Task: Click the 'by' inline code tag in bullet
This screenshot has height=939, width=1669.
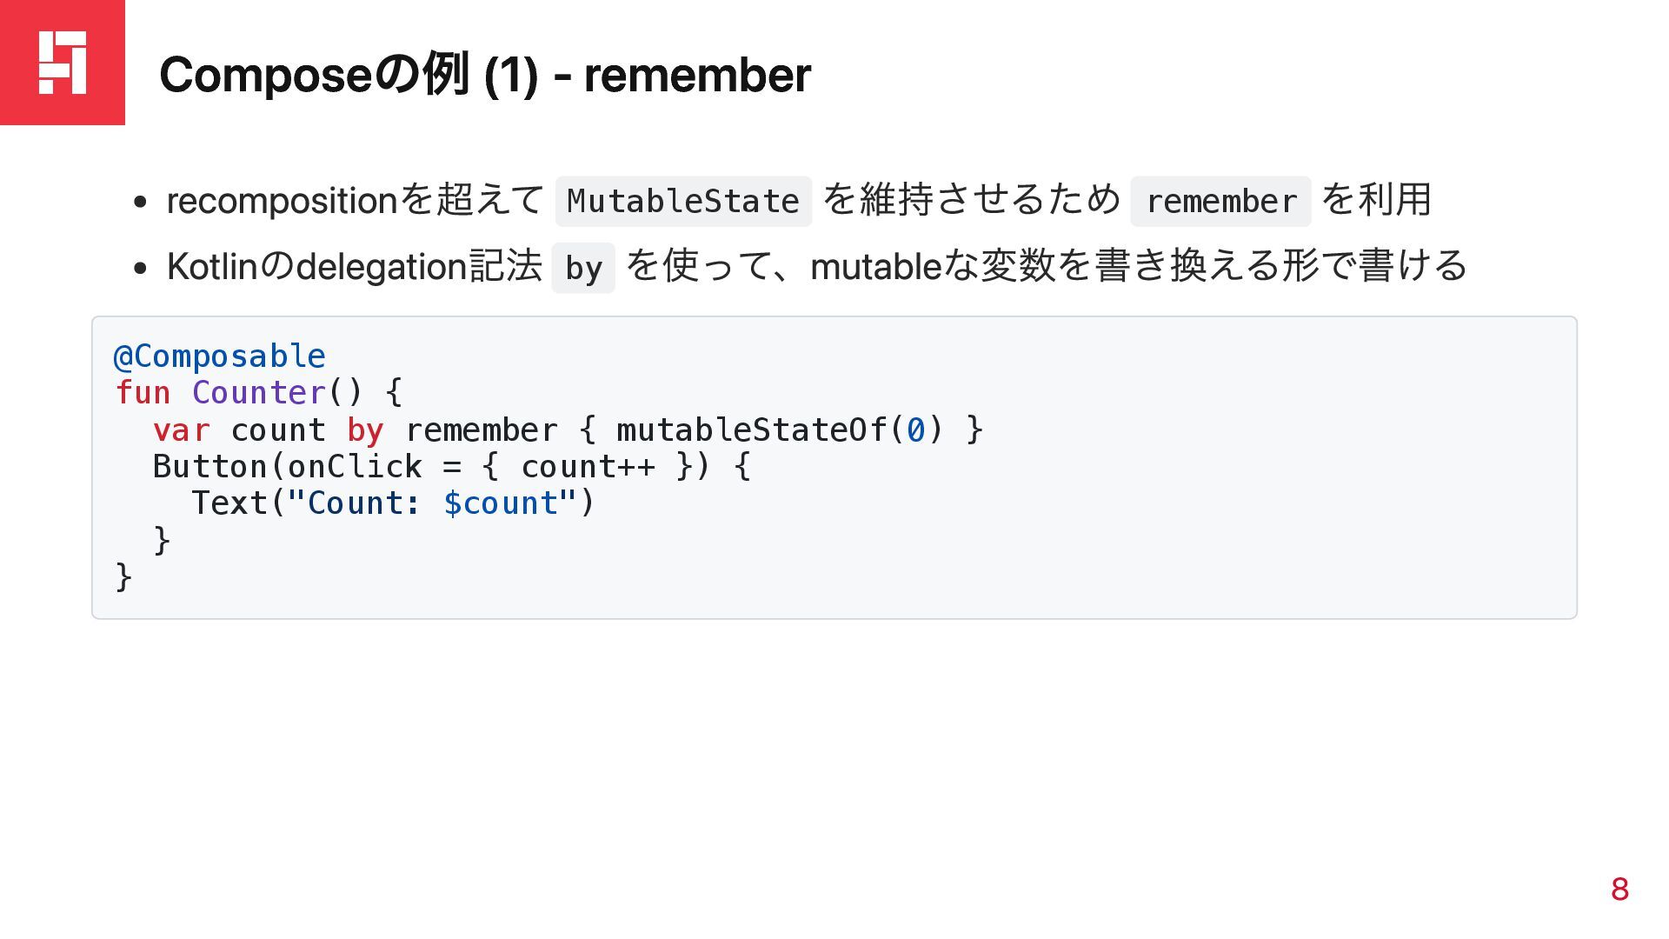Action: tap(583, 268)
